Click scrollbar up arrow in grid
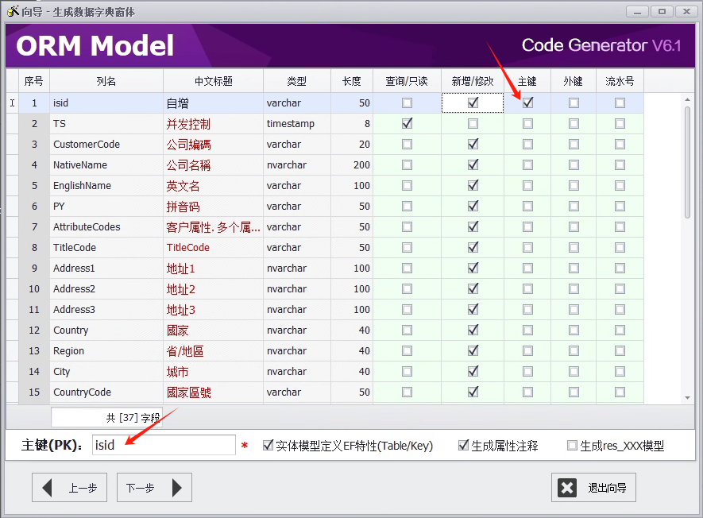Screen dimensions: 703x518 pos(687,99)
